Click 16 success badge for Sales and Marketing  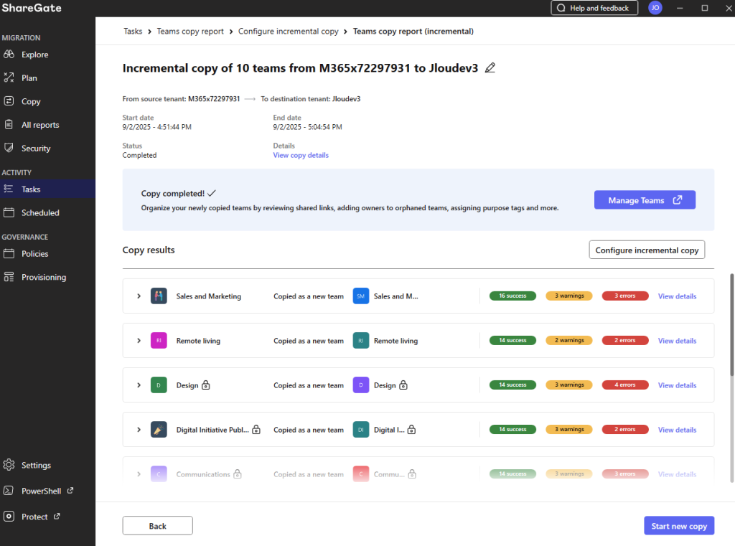coord(512,296)
